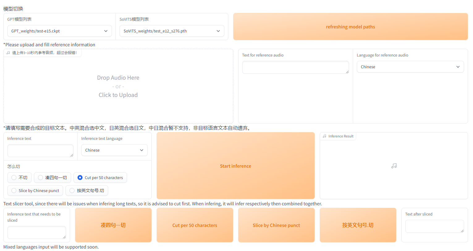The image size is (473, 251).
Task: Expand the SoVITS模型列表 dropdown
Action: click(x=171, y=31)
